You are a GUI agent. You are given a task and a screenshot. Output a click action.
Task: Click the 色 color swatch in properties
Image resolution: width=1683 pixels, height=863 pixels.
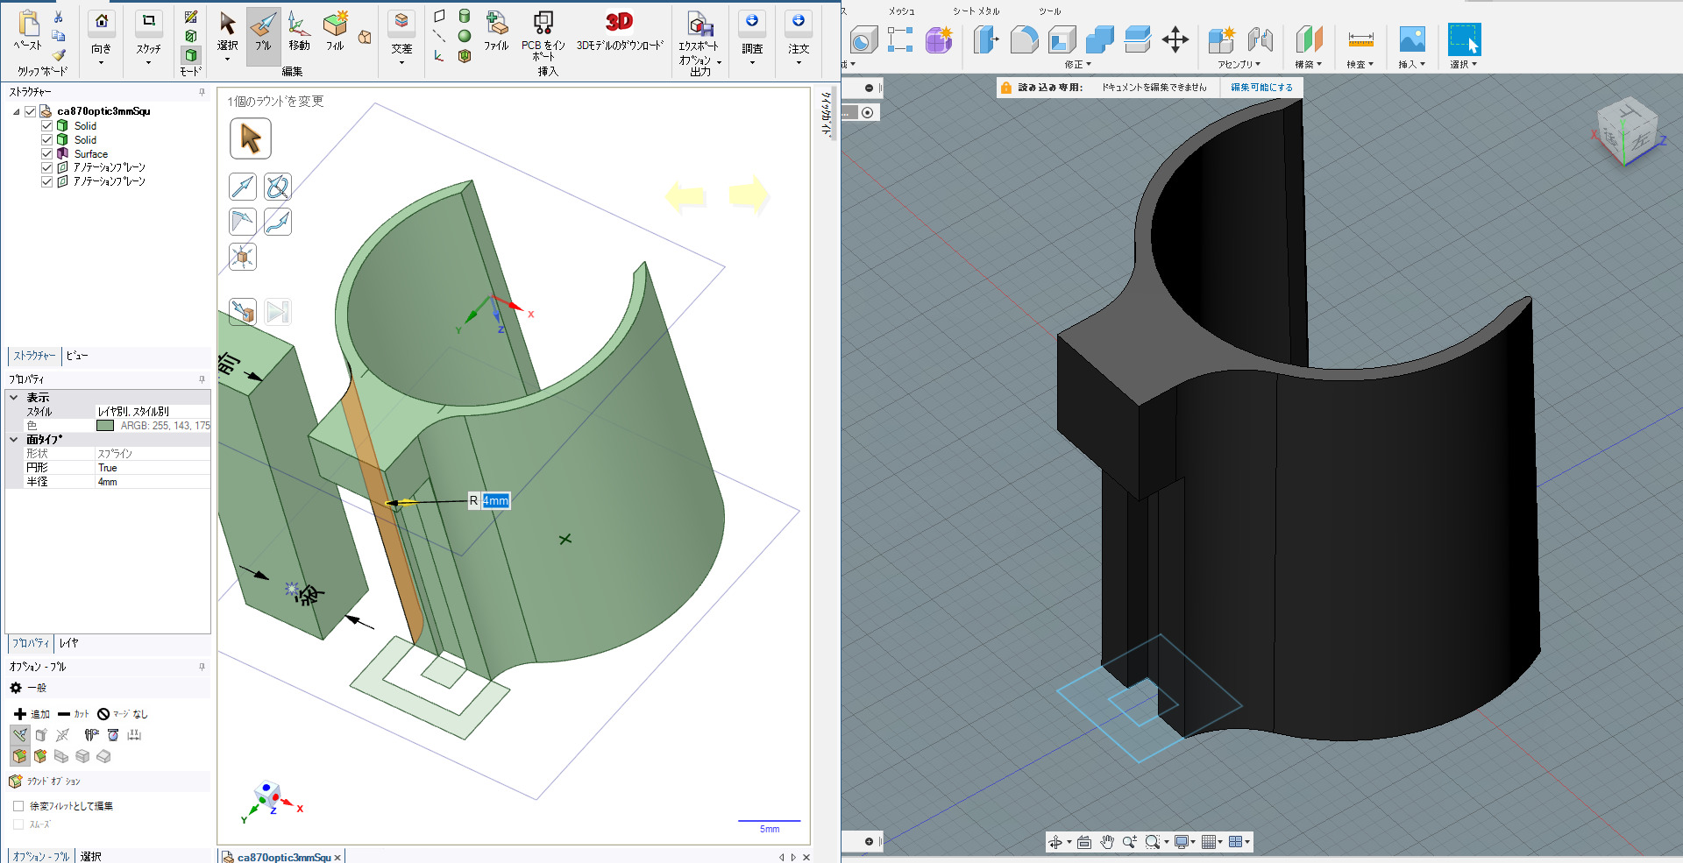(x=105, y=426)
